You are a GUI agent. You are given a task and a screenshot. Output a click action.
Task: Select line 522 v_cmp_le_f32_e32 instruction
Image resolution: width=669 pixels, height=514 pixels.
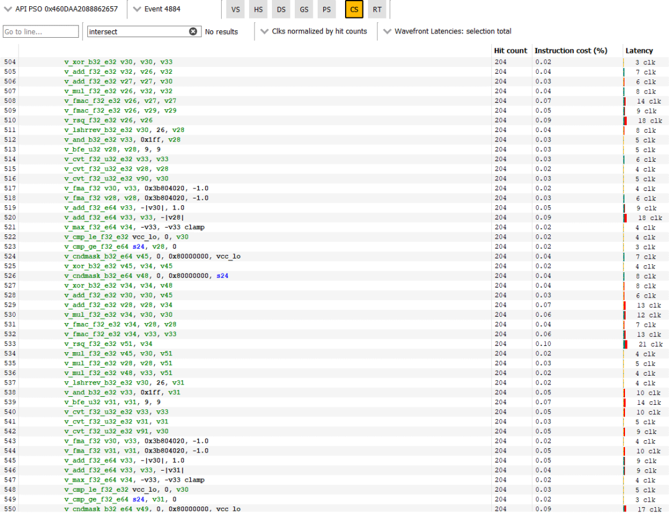pos(126,237)
